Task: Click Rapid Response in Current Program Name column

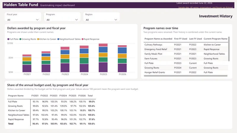Action: pos(212,49)
